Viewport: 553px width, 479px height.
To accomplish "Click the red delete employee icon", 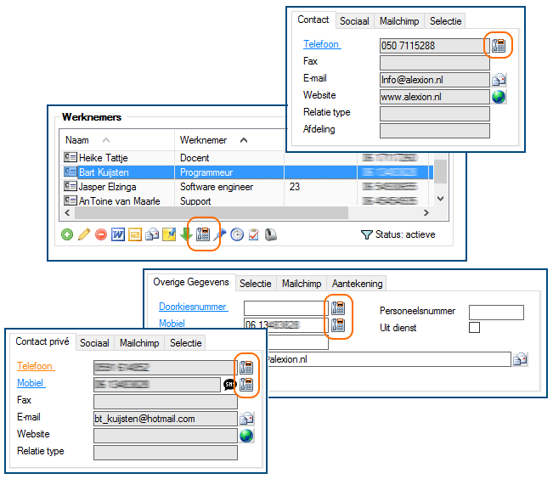I will tap(101, 234).
